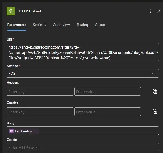The image size is (163, 153).
Task: Click the Cookie section label
Action: [12, 140]
